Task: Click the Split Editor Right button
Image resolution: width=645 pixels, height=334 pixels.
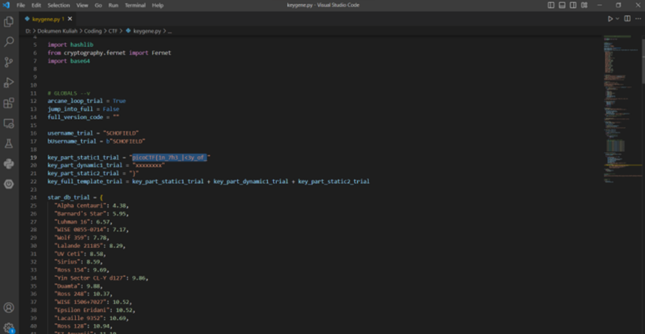Action: click(x=627, y=19)
